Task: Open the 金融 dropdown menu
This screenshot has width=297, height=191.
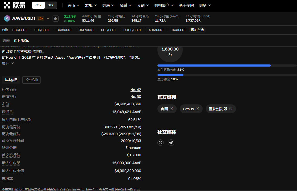Action: pos(125,5)
